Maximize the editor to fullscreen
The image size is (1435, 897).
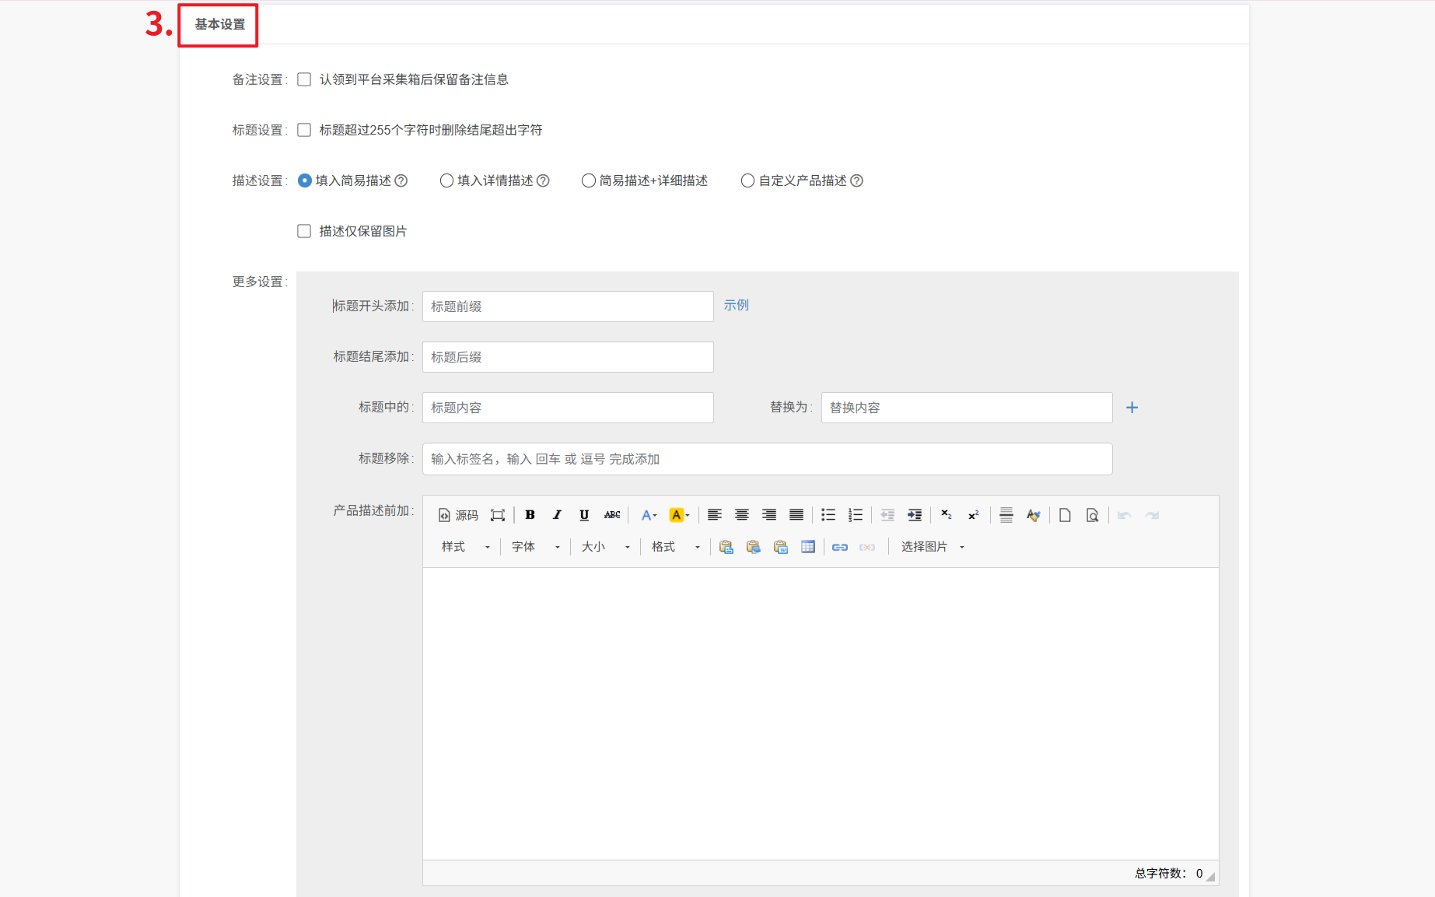tap(498, 515)
